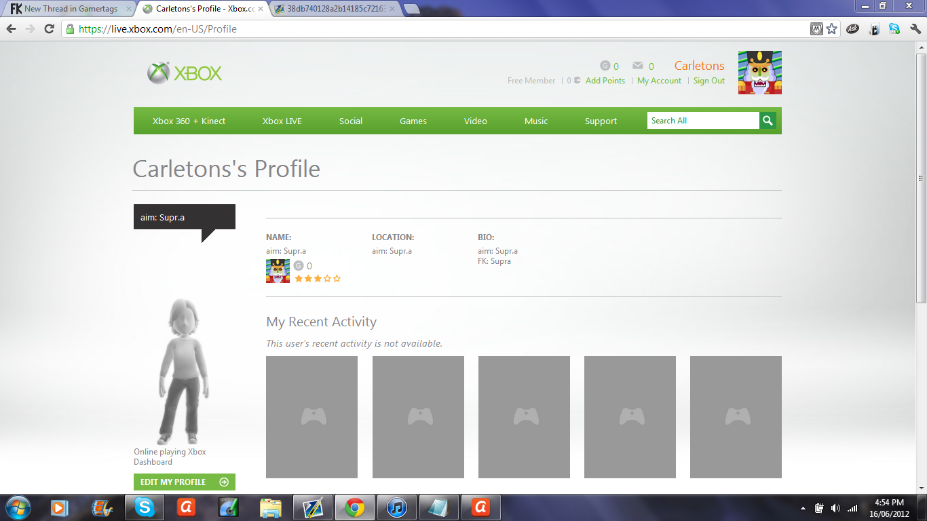Click the volume speaker icon in tray
Image resolution: width=927 pixels, height=521 pixels.
(835, 508)
